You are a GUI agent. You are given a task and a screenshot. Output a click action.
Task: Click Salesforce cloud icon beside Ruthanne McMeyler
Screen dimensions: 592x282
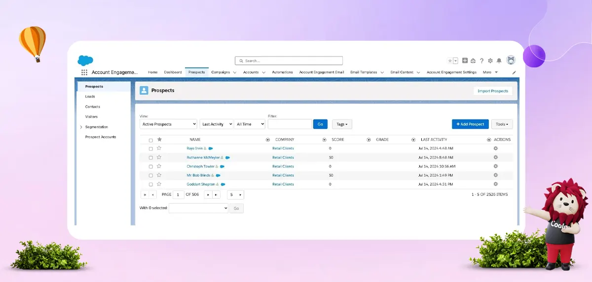pos(227,157)
